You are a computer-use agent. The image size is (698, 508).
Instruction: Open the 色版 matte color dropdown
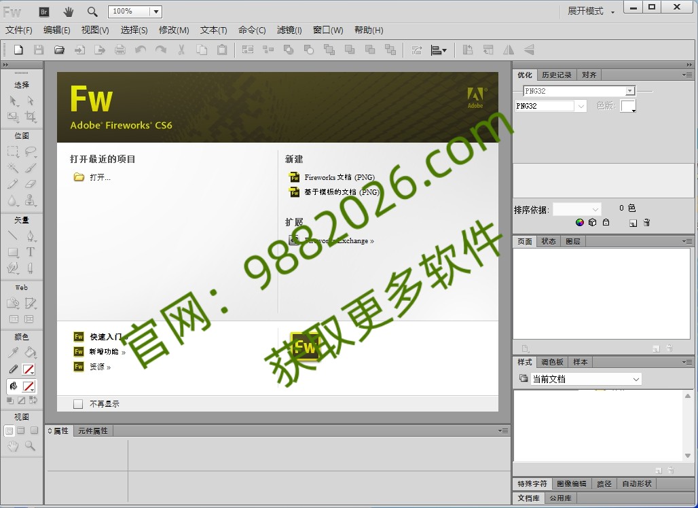(633, 110)
